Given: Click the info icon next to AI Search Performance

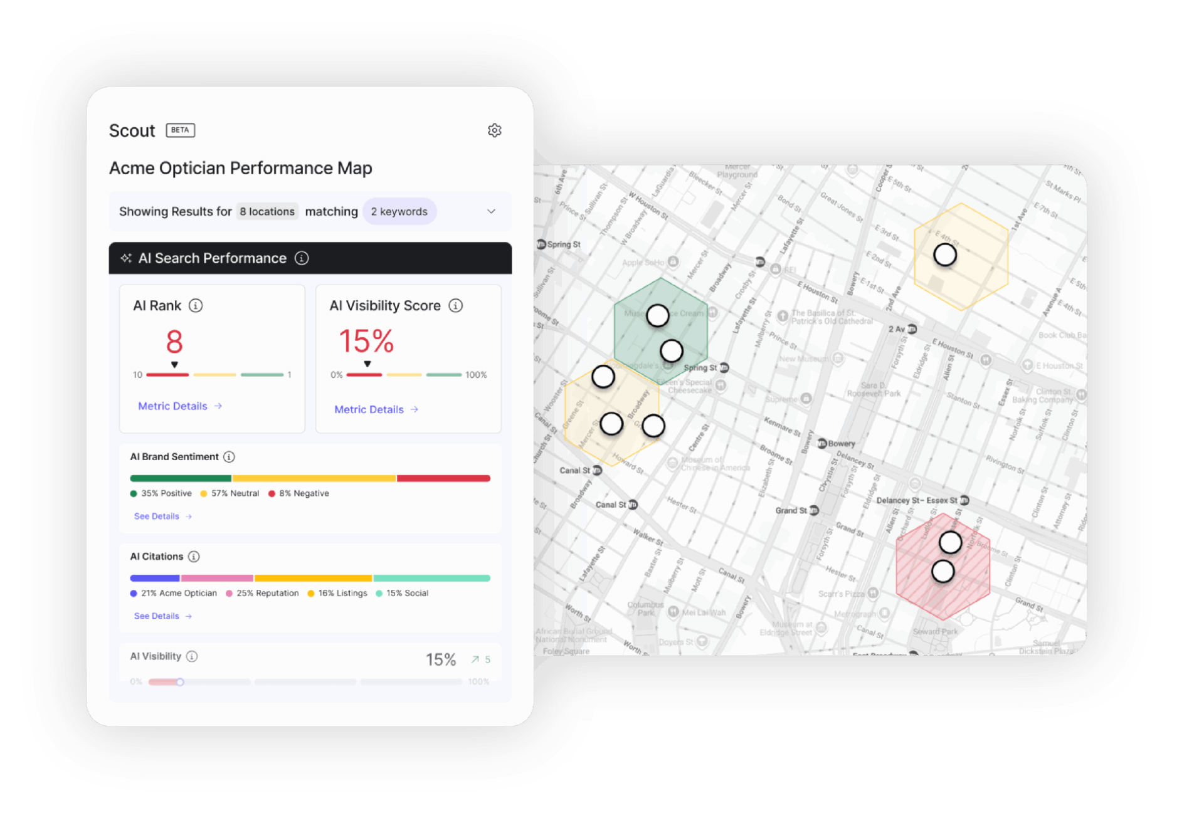Looking at the screenshot, I should [302, 258].
